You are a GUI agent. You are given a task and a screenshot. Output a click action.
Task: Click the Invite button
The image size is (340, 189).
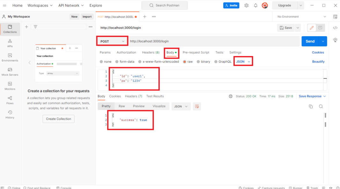231,5
